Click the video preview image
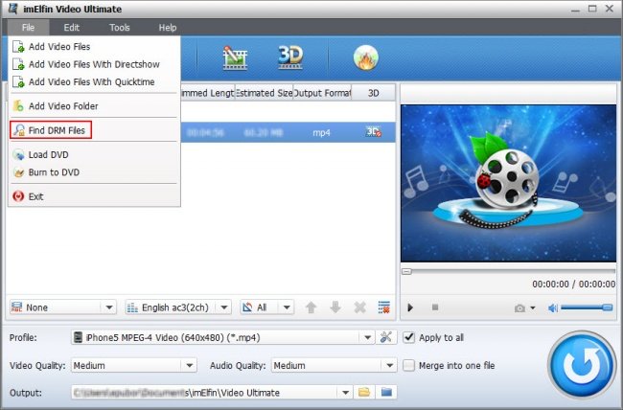 point(508,183)
